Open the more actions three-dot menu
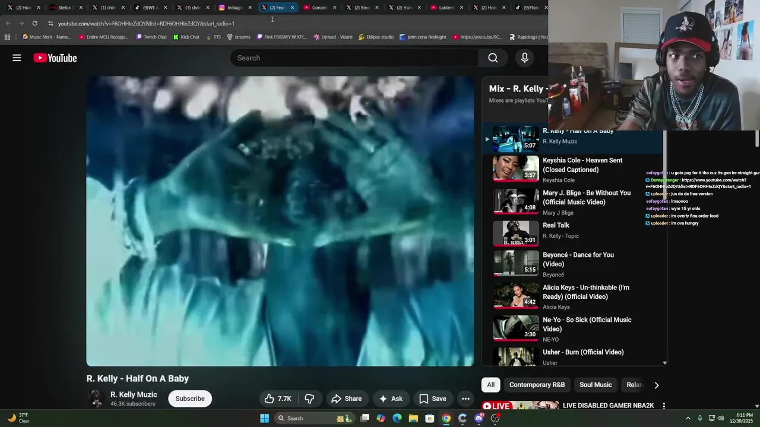Image resolution: width=760 pixels, height=427 pixels. pyautogui.click(x=465, y=399)
